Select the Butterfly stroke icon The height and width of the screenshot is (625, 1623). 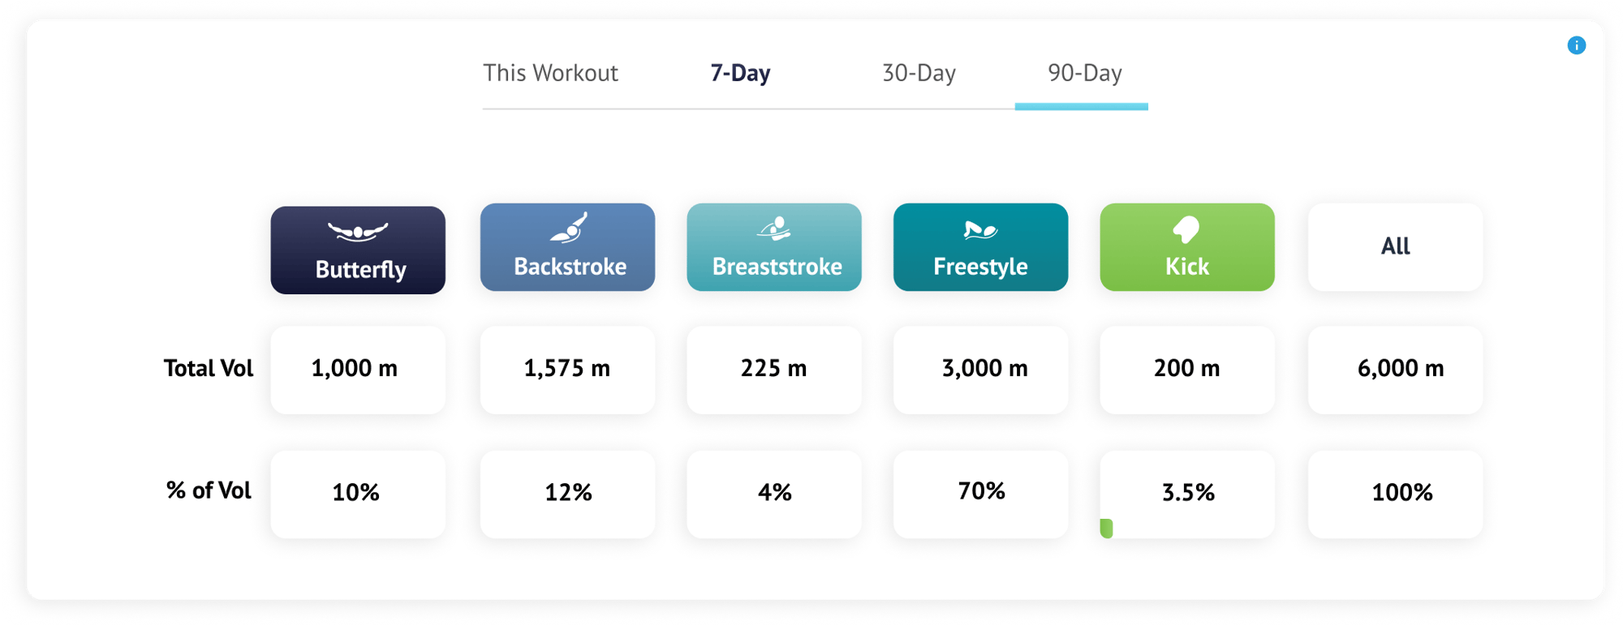click(x=358, y=229)
